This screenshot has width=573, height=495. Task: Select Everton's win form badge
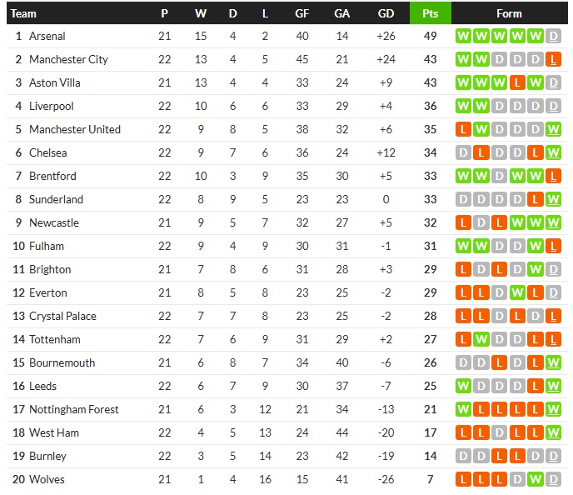[x=518, y=292]
